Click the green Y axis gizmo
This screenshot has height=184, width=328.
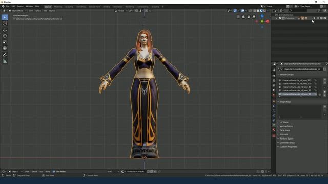[262, 21]
